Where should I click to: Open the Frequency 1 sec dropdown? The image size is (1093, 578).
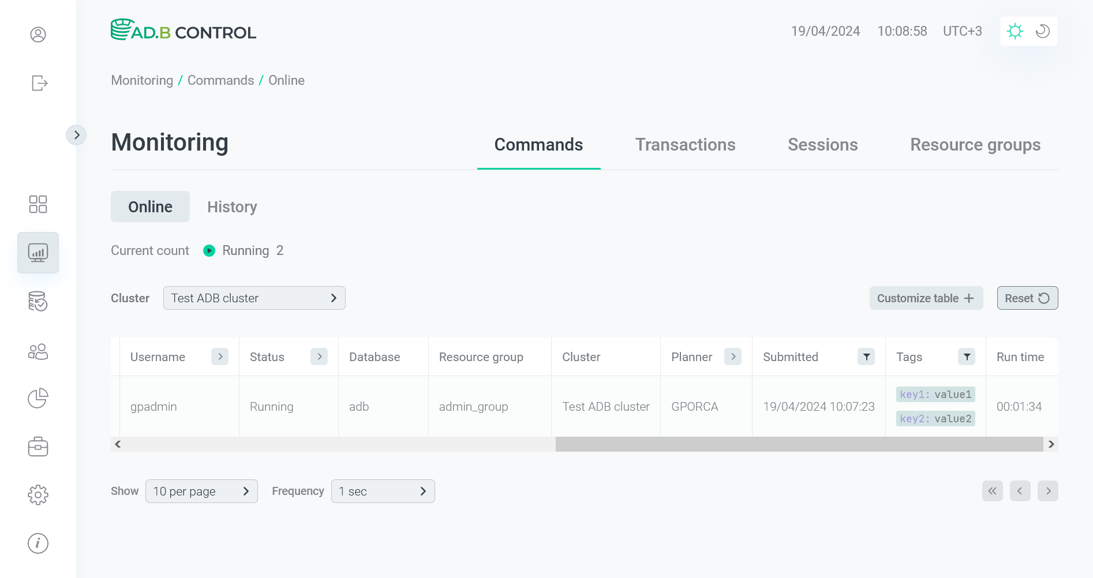point(383,491)
